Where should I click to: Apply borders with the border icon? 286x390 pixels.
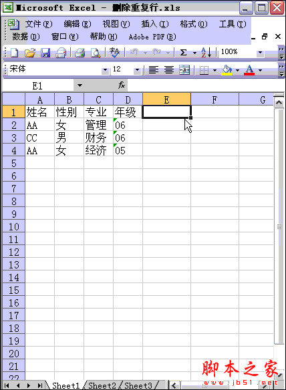(204, 70)
